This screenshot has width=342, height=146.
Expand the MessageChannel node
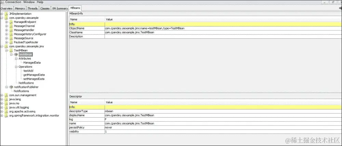coord(6,26)
